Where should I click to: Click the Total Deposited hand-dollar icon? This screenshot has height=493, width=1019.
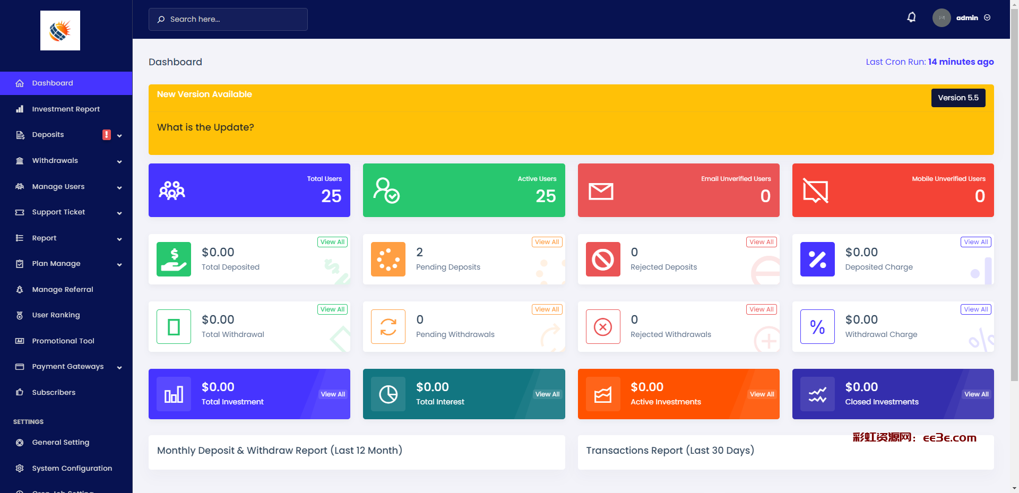click(174, 259)
